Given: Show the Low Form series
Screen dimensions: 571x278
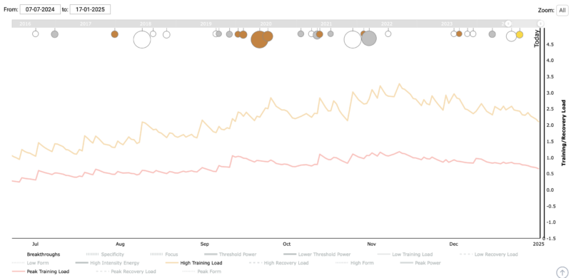Looking at the screenshot, I should pyautogui.click(x=30, y=263).
